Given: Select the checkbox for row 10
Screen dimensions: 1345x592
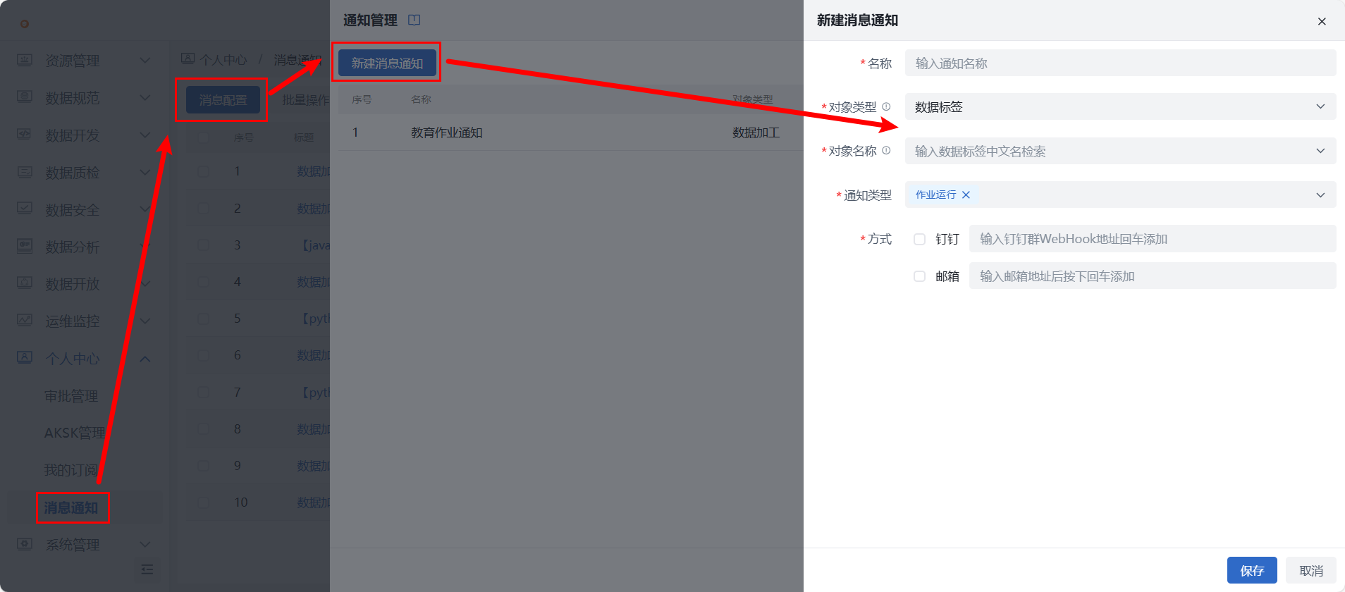Looking at the screenshot, I should (203, 502).
